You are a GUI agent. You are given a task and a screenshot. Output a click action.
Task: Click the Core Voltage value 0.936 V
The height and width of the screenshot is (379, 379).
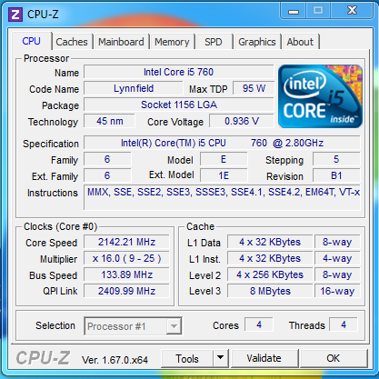pyautogui.click(x=242, y=121)
